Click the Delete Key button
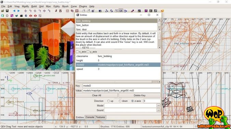 [139, 95]
